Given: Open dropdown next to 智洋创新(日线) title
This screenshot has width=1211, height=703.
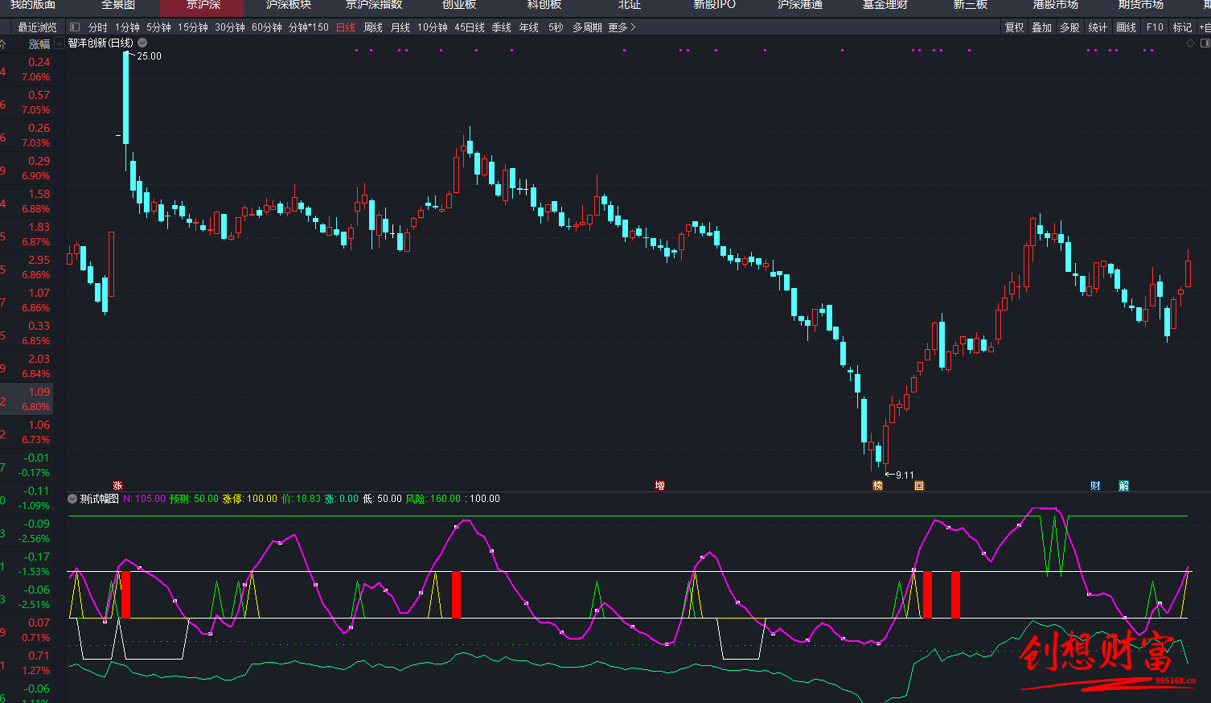Looking at the screenshot, I should (x=142, y=43).
